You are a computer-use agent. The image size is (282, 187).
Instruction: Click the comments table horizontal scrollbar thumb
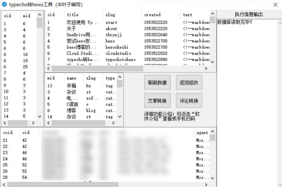click(63, 185)
